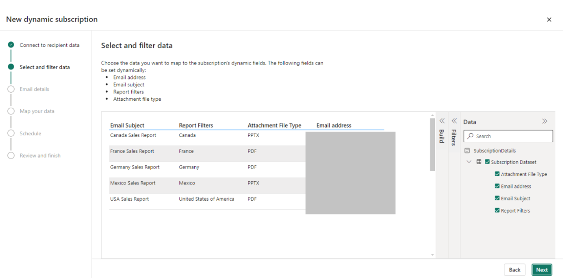This screenshot has width=563, height=278.
Task: Click the Next button
Action: pyautogui.click(x=542, y=269)
